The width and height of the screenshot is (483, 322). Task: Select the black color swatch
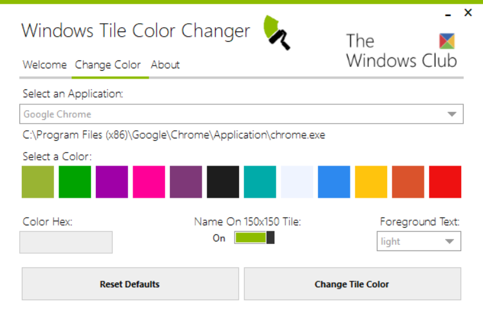point(223,182)
